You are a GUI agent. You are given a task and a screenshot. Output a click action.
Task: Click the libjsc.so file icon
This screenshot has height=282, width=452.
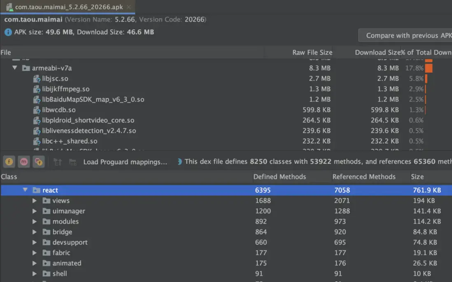click(x=37, y=79)
